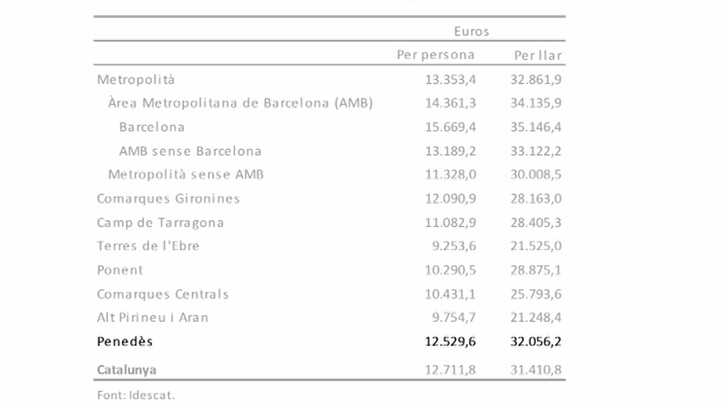This screenshot has width=721, height=405.
Task: Select the Àrea Metropolitana de Barcelona (AMB) row
Action: (x=330, y=103)
